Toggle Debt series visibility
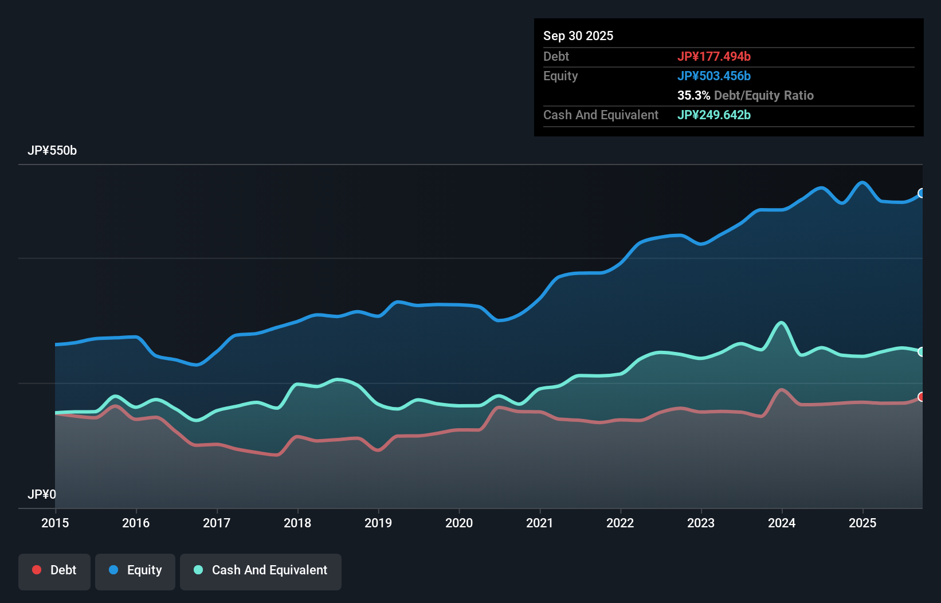This screenshot has height=603, width=941. click(54, 571)
